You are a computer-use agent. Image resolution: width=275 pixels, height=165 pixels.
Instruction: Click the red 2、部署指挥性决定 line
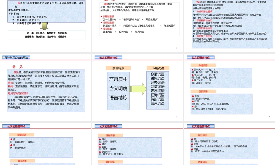point(202,21)
